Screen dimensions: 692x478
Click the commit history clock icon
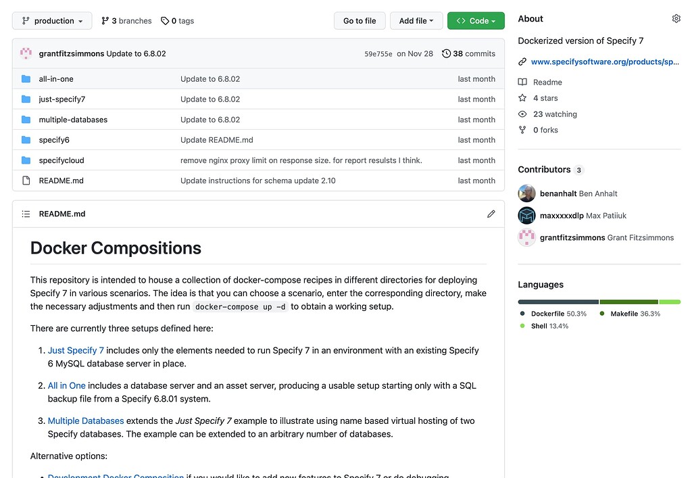(x=447, y=54)
